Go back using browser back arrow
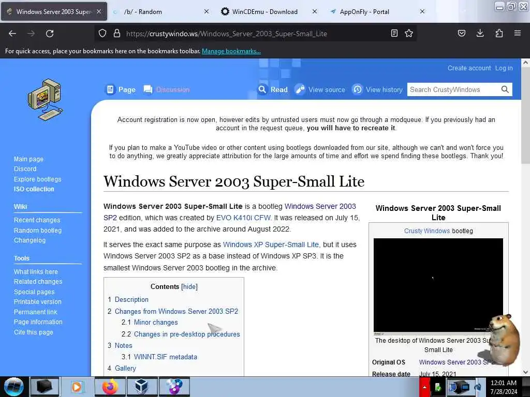The image size is (530, 397). click(x=12, y=34)
